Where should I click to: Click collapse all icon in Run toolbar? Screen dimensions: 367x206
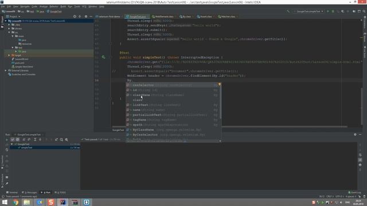tap(40, 140)
